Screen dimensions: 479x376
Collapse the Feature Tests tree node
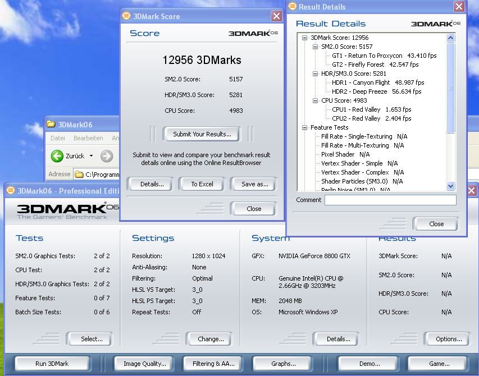(x=304, y=127)
